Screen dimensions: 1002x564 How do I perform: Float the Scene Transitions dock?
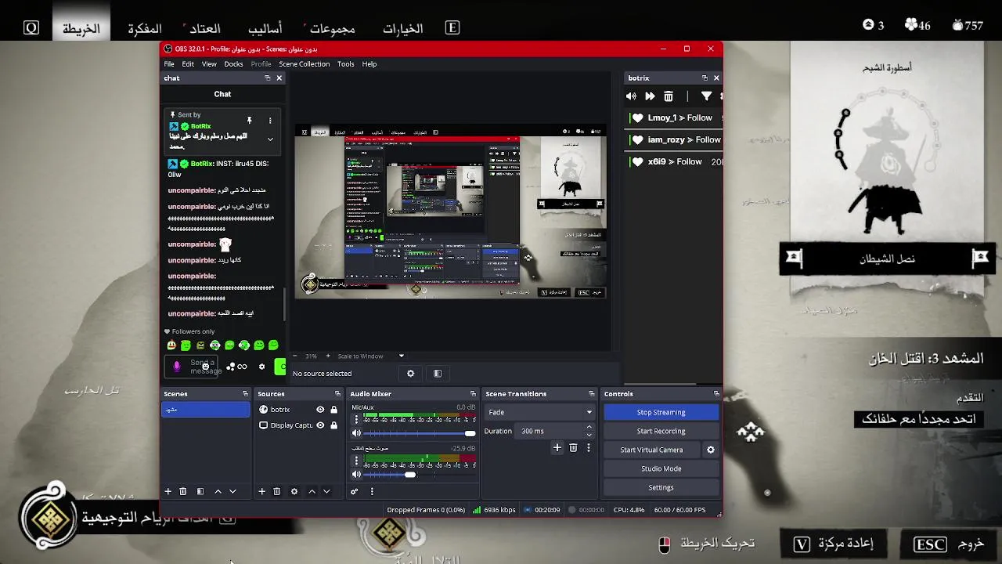click(590, 394)
